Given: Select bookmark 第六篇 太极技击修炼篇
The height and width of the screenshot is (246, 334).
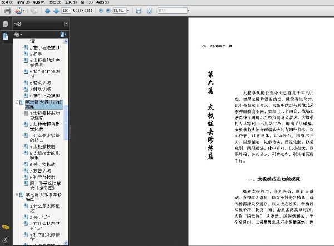Looking at the screenshot, I should [44, 105].
